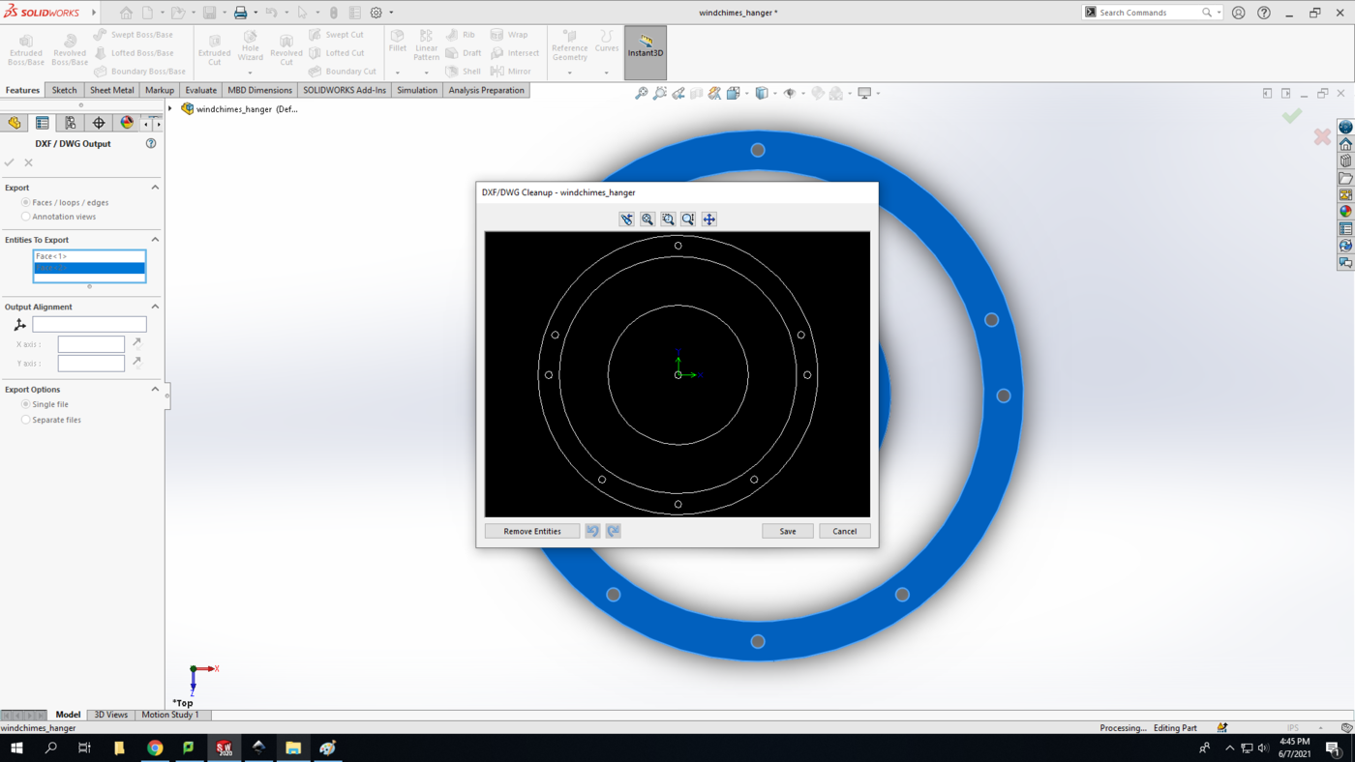The height and width of the screenshot is (762, 1355).
Task: Open the Motion Study 1 bottom tab
Action: 170,715
